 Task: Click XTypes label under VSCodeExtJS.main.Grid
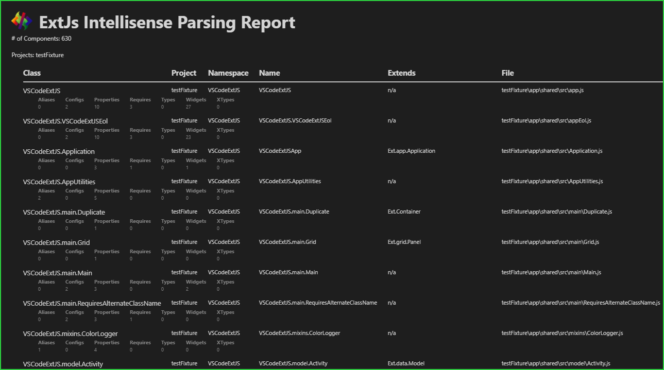[x=226, y=252]
